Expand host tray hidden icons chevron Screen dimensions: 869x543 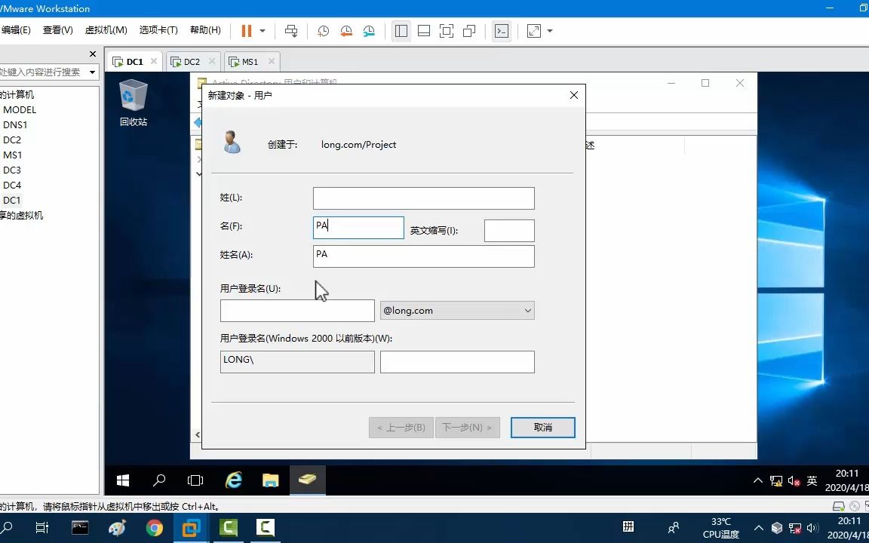pyautogui.click(x=759, y=527)
